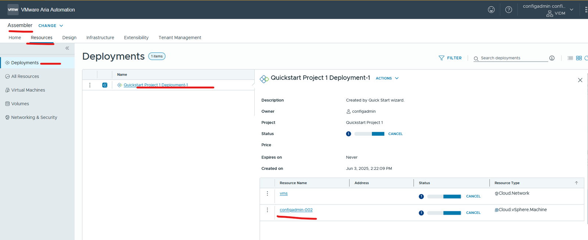The width and height of the screenshot is (588, 240).
Task: Expand the CHANGE service dropdown
Action: click(51, 26)
